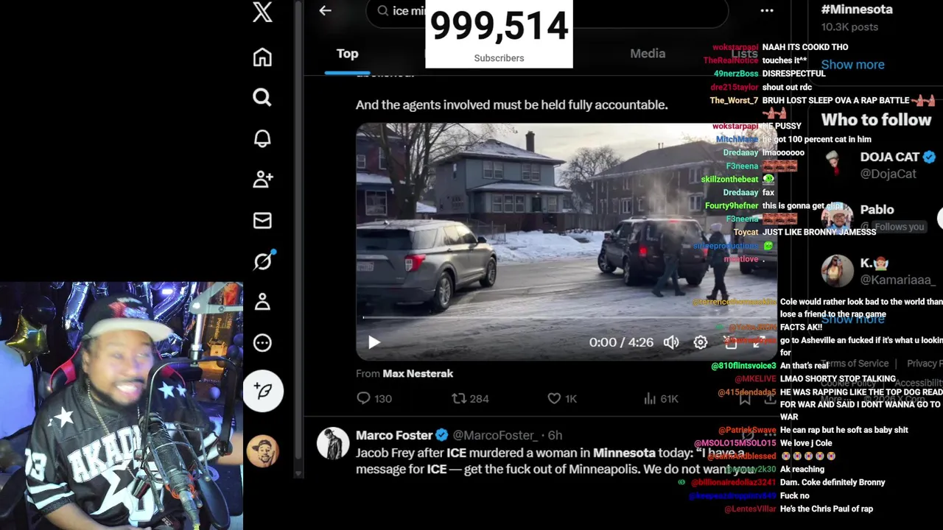The height and width of the screenshot is (530, 943).
Task: Open More circle menu in sidebar
Action: click(262, 342)
